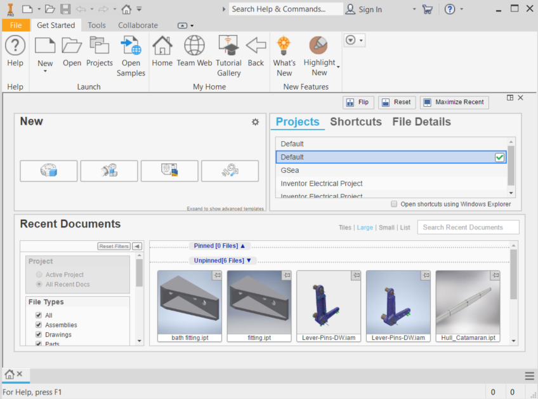
Task: Switch to the Tools ribbon tab
Action: pyautogui.click(x=96, y=25)
